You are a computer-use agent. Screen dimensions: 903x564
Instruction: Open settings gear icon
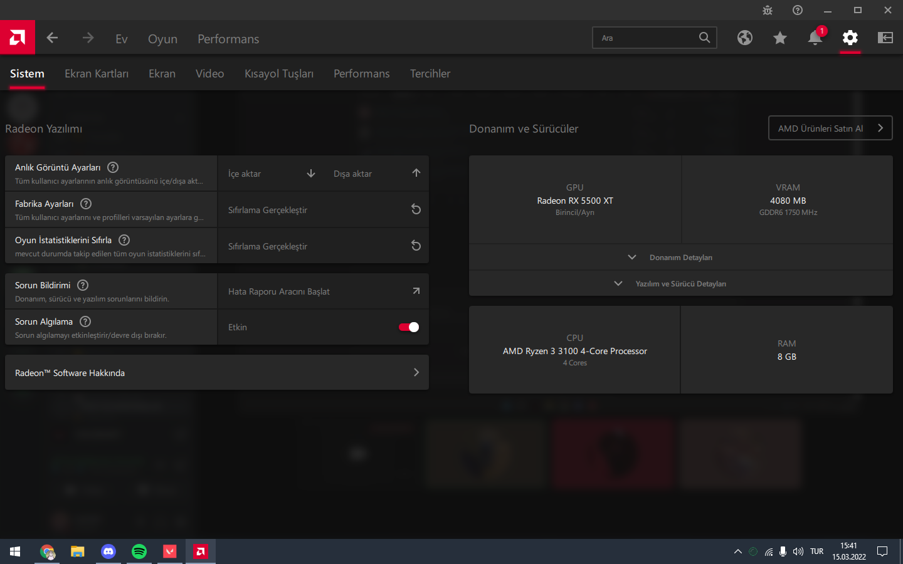[x=850, y=38]
